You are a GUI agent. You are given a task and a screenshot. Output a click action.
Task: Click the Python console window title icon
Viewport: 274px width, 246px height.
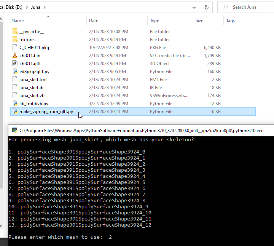14,130
